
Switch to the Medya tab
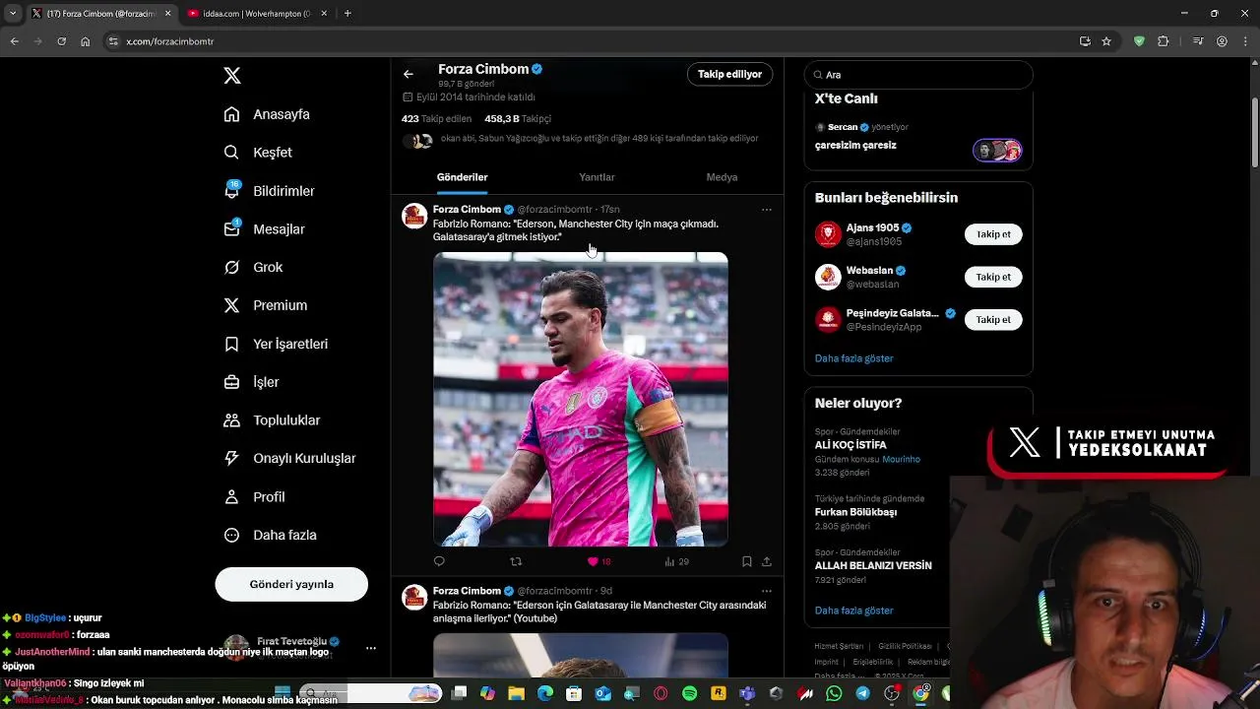coord(722,177)
